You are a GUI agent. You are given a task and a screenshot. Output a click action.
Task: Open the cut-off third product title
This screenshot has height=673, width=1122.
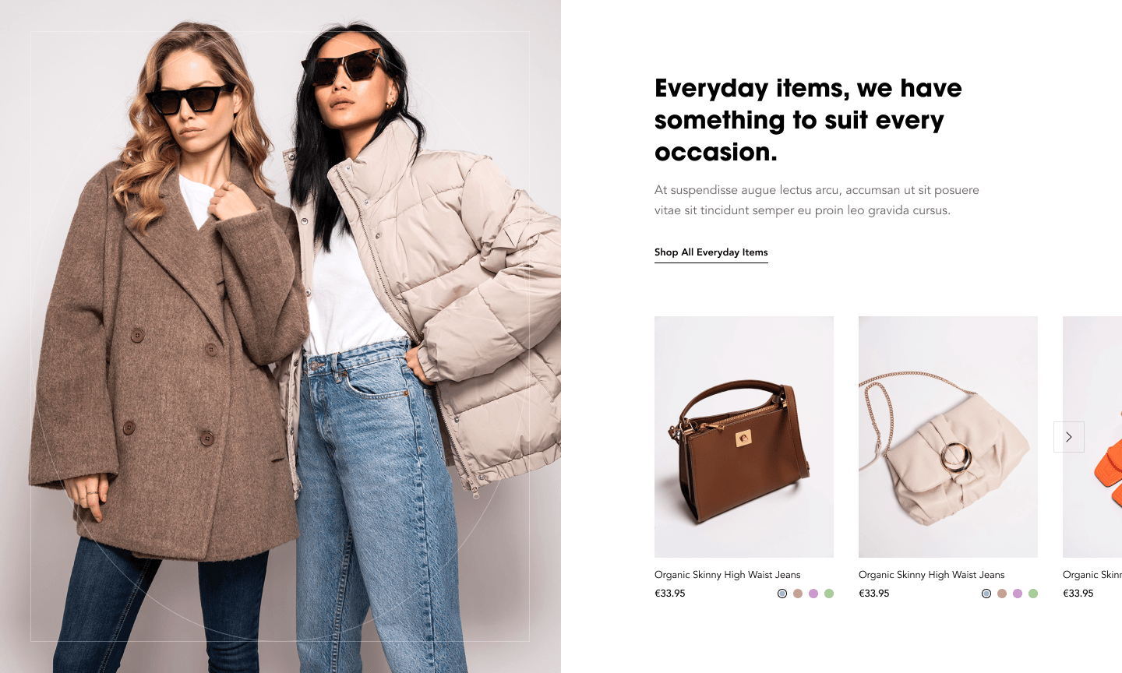click(1092, 575)
